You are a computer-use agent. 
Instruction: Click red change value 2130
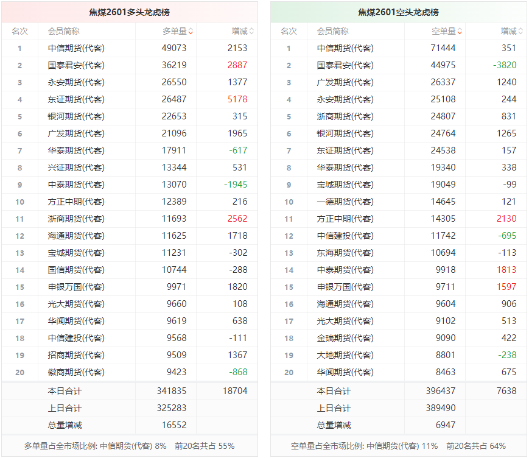[506, 219]
